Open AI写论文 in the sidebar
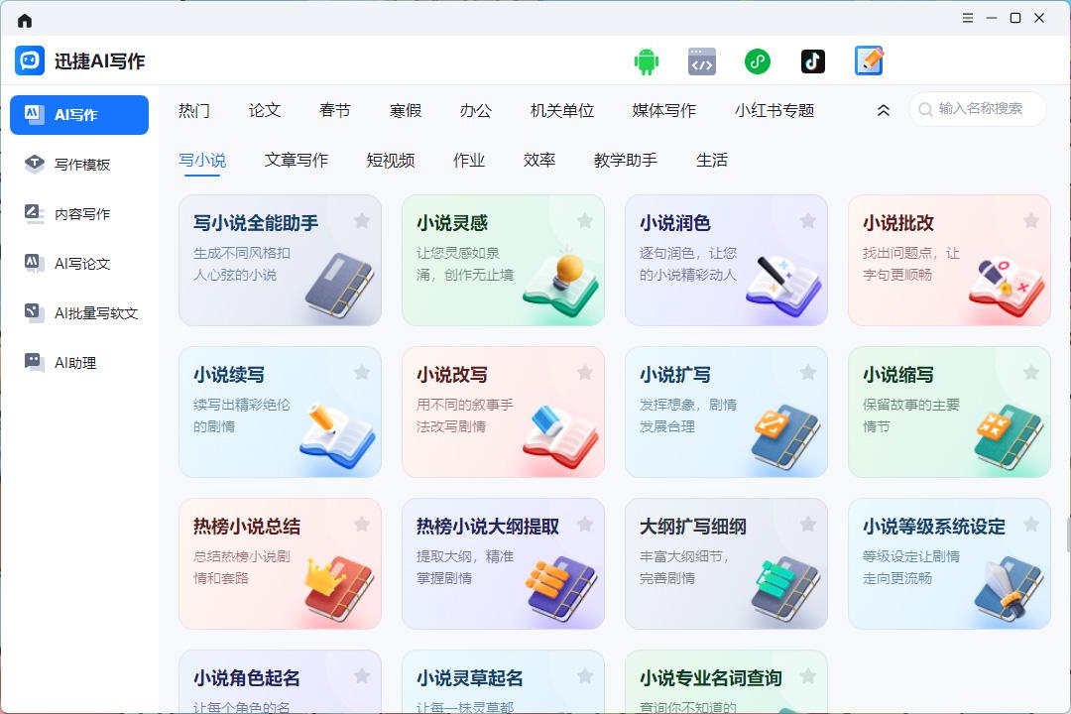 (79, 264)
